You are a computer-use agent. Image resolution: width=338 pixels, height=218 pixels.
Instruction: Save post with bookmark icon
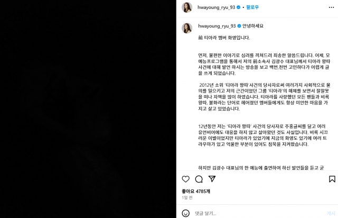coord(332,179)
